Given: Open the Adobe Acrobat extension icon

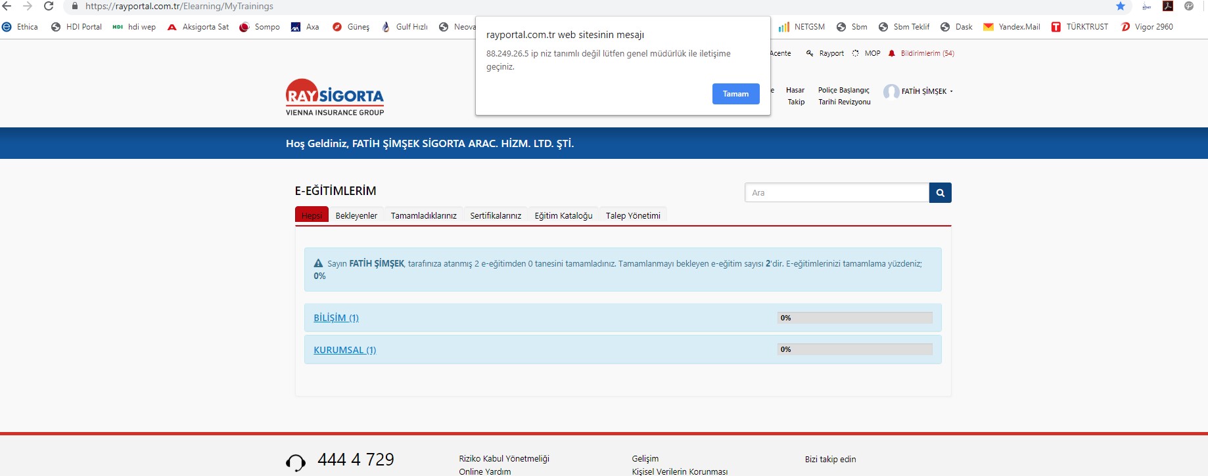Looking at the screenshot, I should pyautogui.click(x=1168, y=6).
